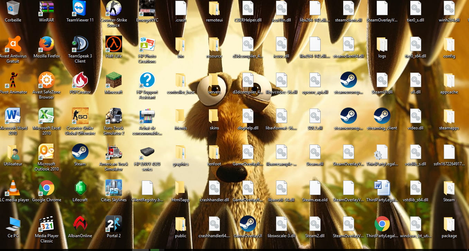
Task: Select the GameOverlayUI Steam-logo icon
Action: [248, 224]
